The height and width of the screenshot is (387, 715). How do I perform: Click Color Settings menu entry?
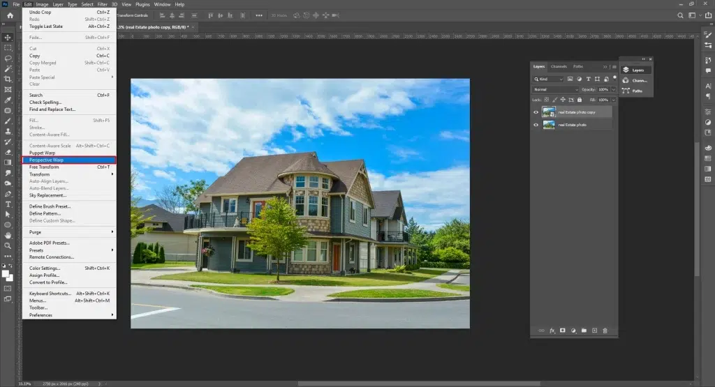click(x=69, y=268)
